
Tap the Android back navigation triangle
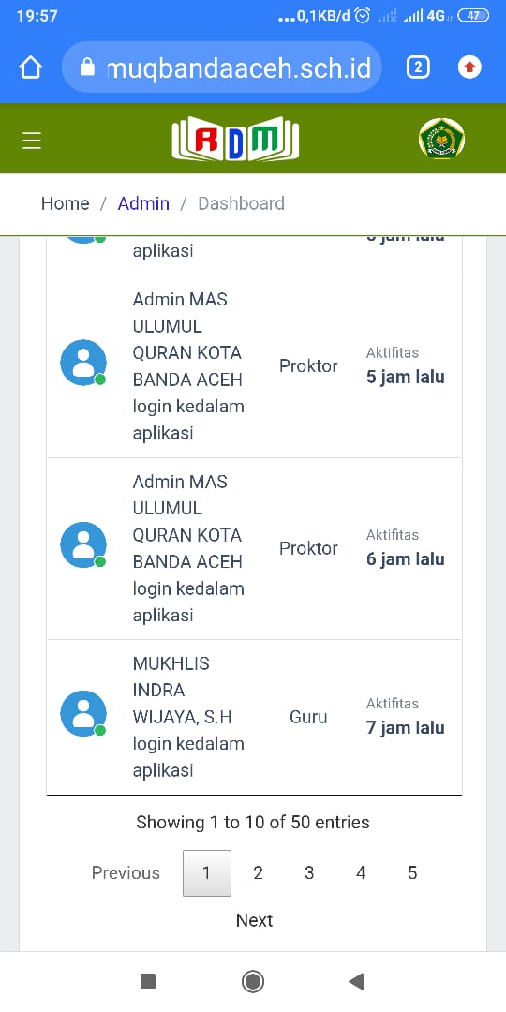tap(356, 982)
